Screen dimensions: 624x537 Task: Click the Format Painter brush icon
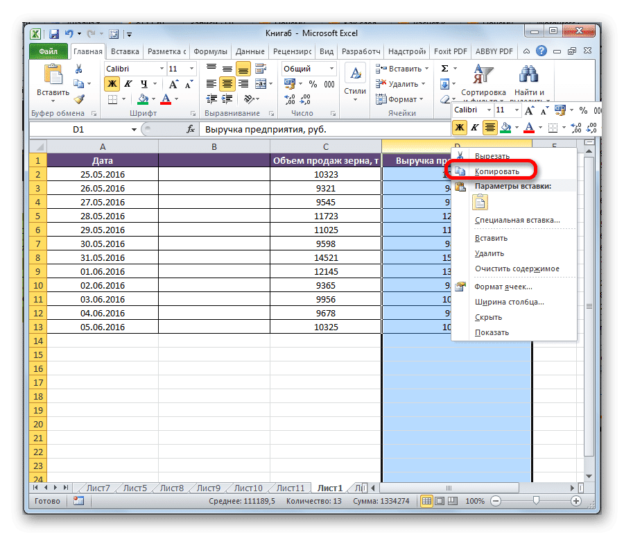tap(79, 99)
